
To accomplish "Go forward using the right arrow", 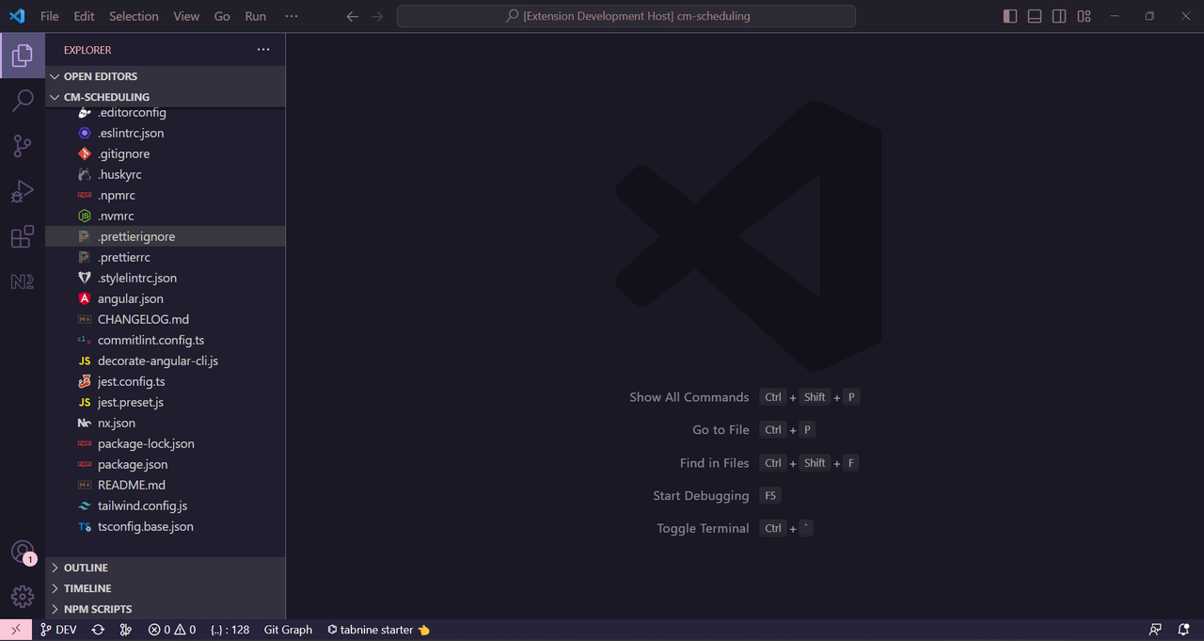I will point(377,16).
